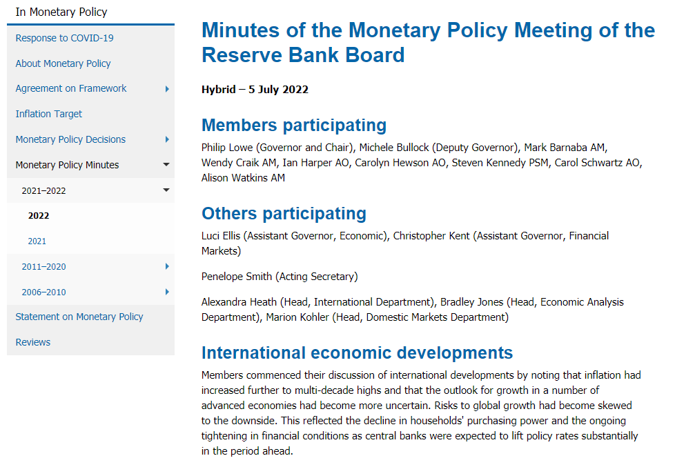Select Monetary Policy Decisions menu item
Screen dimensions: 675x467
point(70,139)
